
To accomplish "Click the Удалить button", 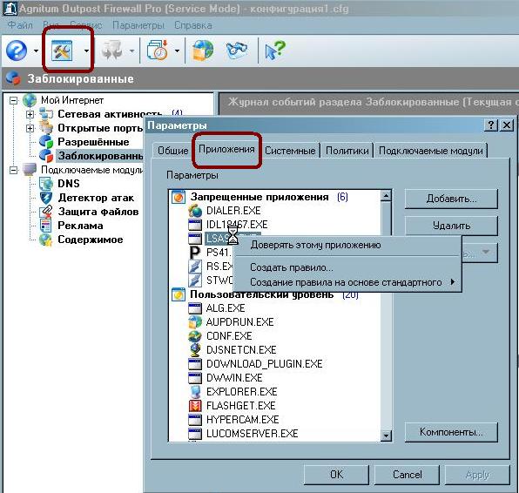I will pyautogui.click(x=451, y=226).
